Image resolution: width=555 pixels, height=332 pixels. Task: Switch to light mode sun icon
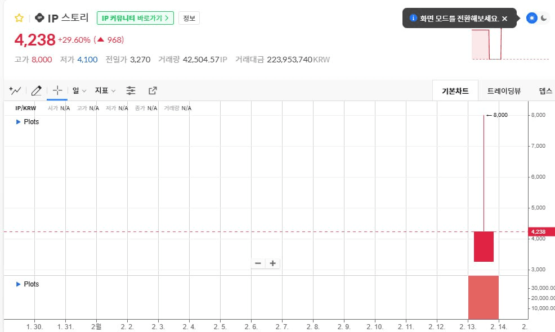pos(531,18)
